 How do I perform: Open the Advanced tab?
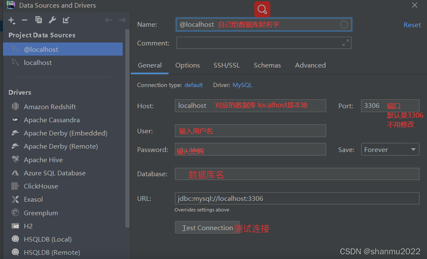point(310,65)
